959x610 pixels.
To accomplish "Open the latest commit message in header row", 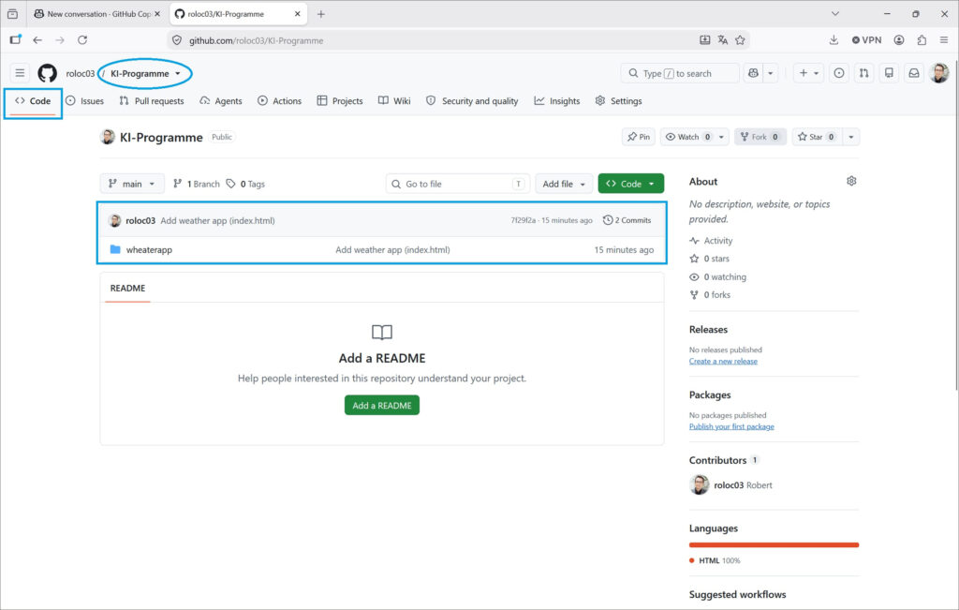I will 217,220.
